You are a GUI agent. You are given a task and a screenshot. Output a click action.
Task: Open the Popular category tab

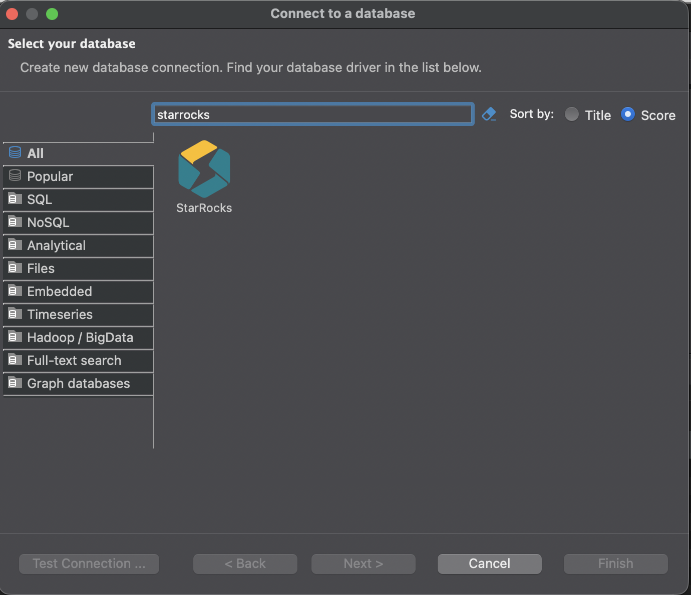click(79, 176)
